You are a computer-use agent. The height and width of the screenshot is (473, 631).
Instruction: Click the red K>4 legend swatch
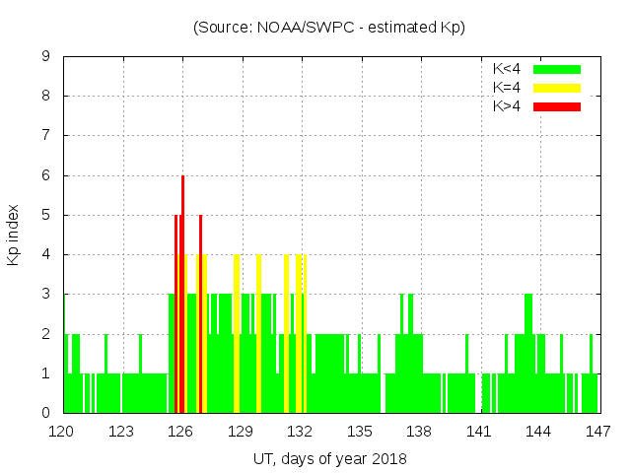557,105
